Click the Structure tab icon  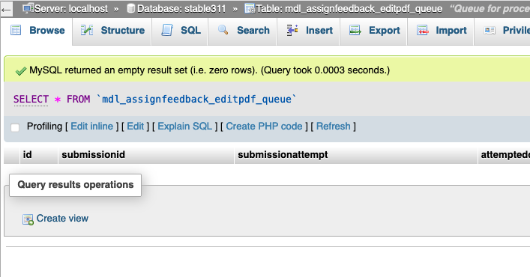tap(87, 31)
